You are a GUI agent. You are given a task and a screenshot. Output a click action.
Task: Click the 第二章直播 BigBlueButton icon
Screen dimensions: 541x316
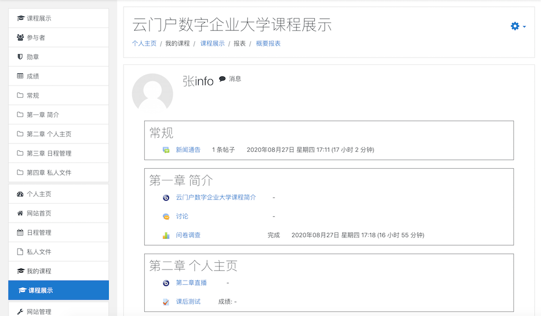[166, 283]
